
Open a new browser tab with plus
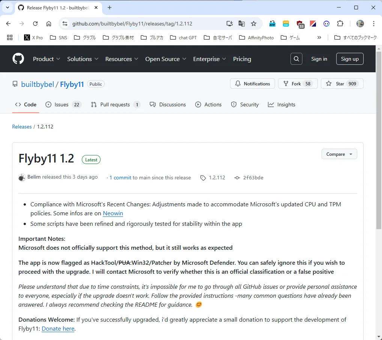pos(110,7)
